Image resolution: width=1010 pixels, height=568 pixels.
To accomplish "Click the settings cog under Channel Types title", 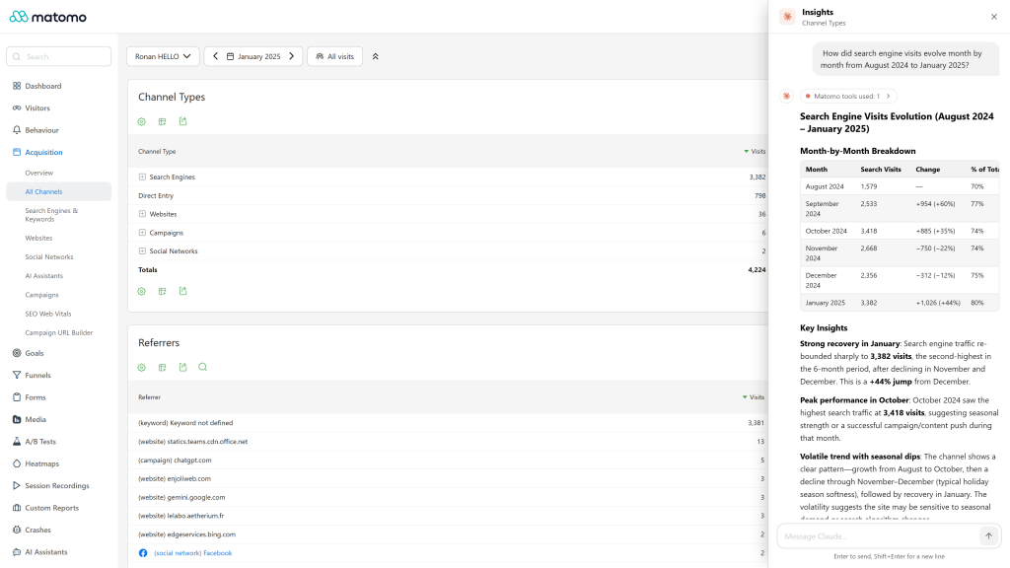I will pyautogui.click(x=142, y=121).
